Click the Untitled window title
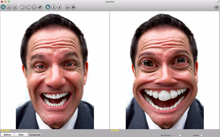 pyautogui.click(x=110, y=2)
